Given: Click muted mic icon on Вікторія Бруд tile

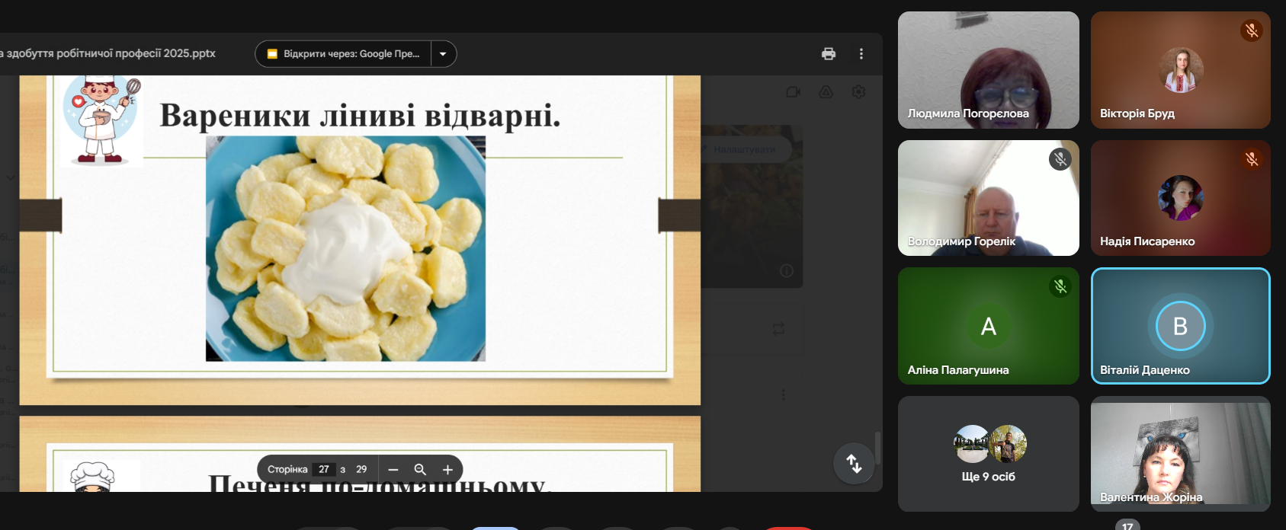Looking at the screenshot, I should (x=1251, y=30).
